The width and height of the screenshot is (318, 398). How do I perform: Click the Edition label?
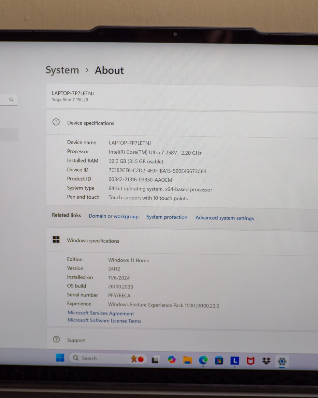click(x=75, y=259)
